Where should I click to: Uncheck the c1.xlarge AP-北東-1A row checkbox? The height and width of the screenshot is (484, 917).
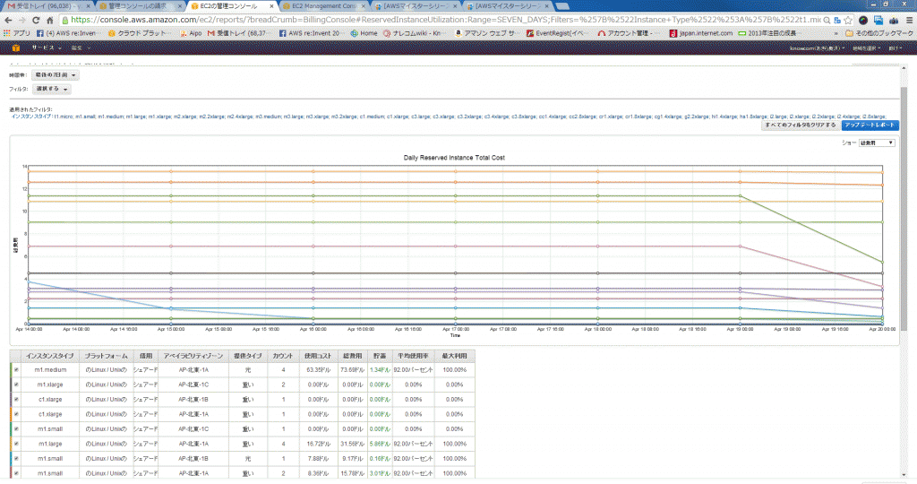point(16,414)
